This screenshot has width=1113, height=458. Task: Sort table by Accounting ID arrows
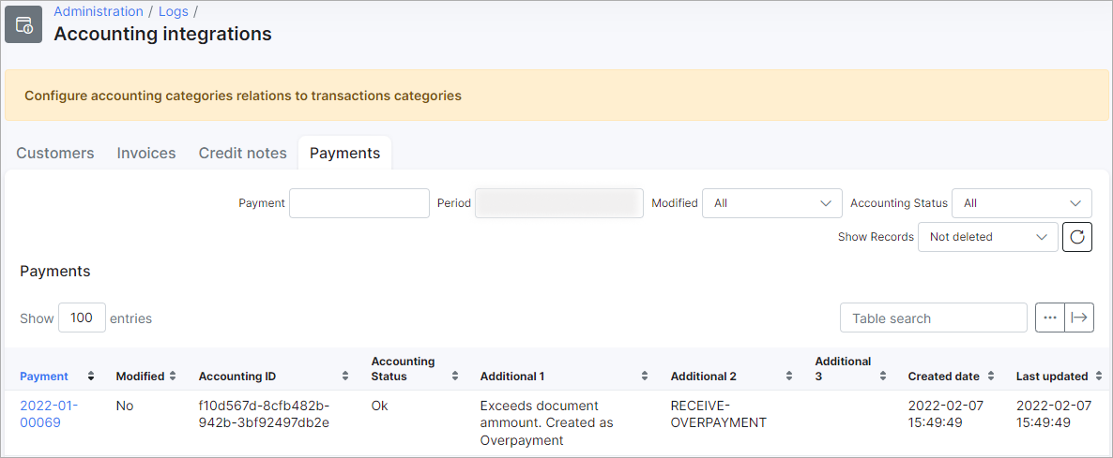pyautogui.click(x=345, y=377)
